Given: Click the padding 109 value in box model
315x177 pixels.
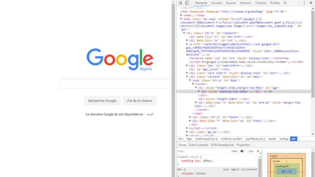Looking at the screenshot, I should coord(286,166).
